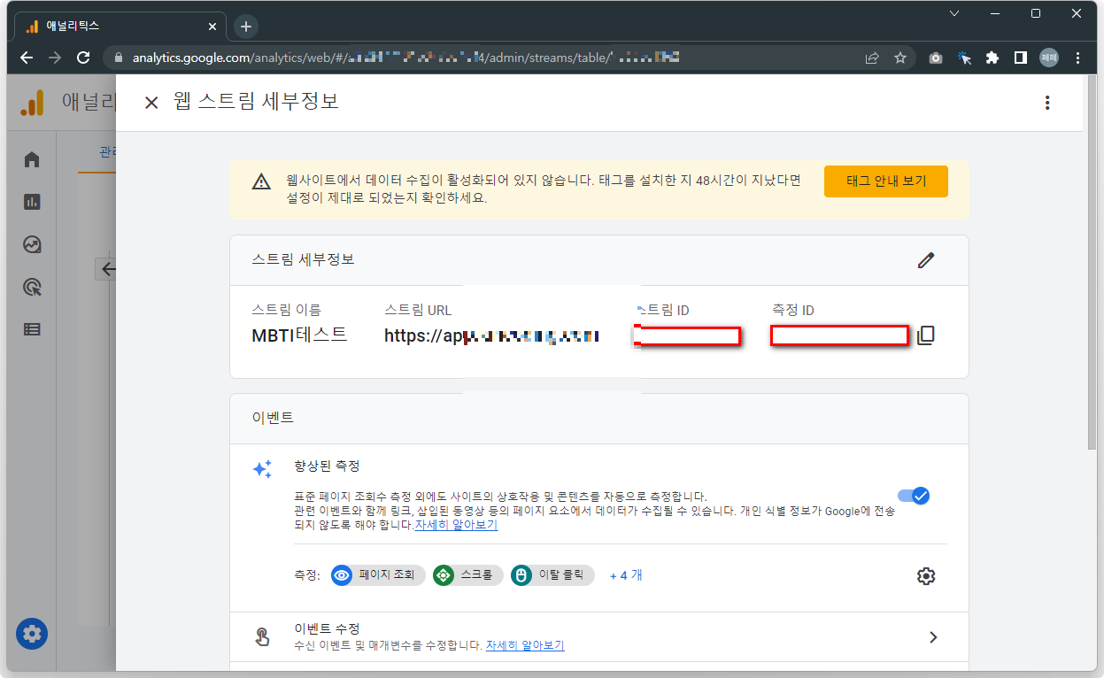Image resolution: width=1104 pixels, height=678 pixels.
Task: Open the browser profile dropdown chevron
Action: 954,13
